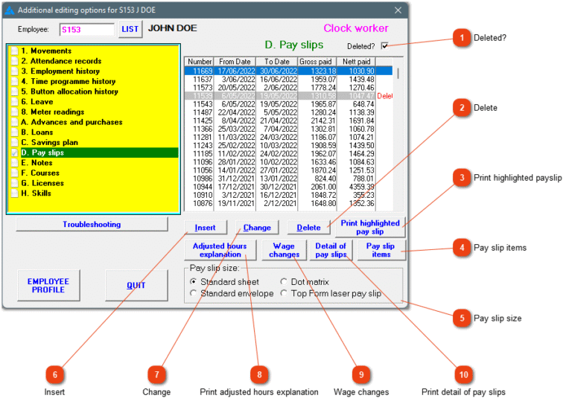Click document icon next to Leave item
This screenshot has width=572, height=407.
tap(14, 101)
